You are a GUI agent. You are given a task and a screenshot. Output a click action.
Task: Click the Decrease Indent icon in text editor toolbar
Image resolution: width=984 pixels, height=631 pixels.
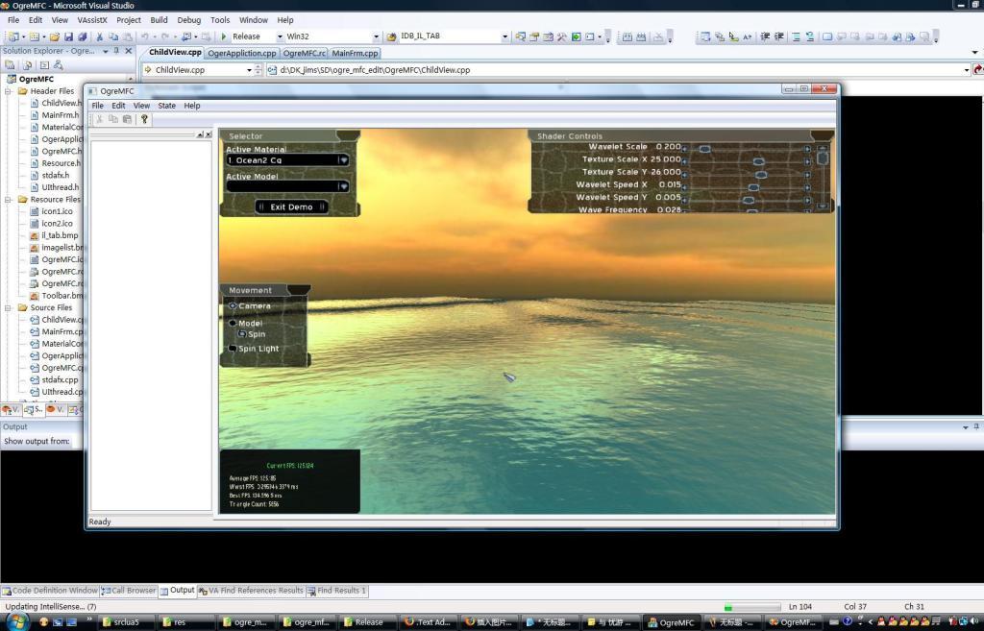pos(765,37)
